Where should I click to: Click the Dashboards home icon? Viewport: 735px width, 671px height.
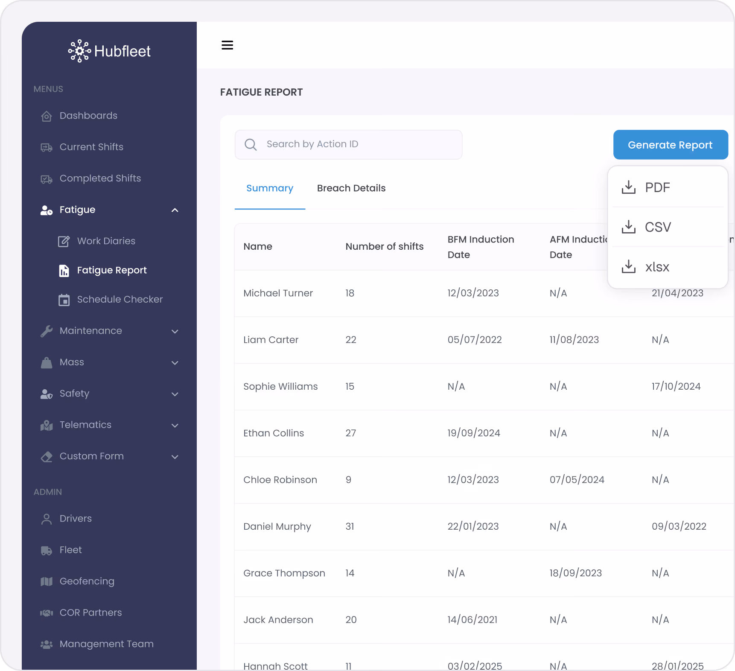coord(47,116)
